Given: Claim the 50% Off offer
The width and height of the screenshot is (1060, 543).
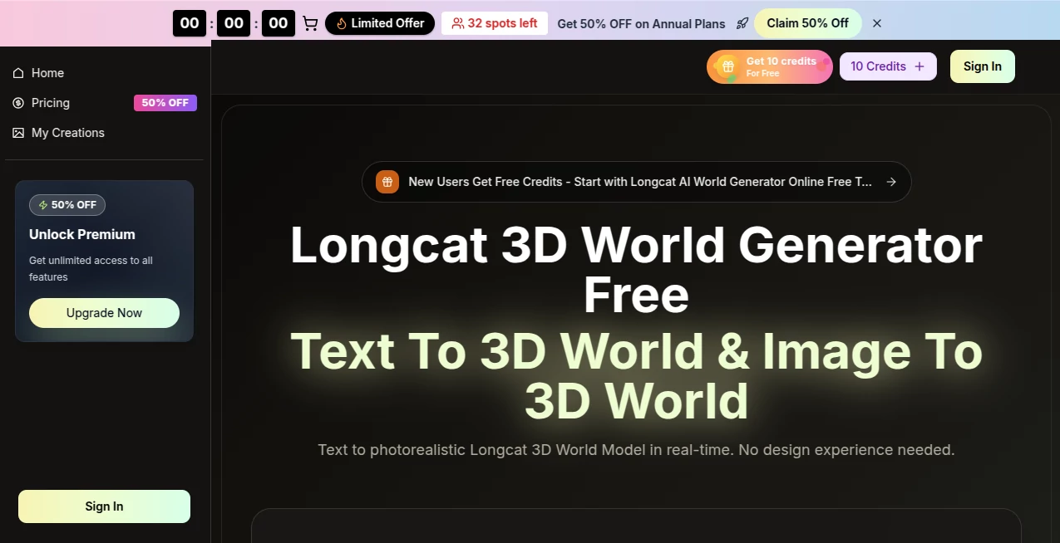Looking at the screenshot, I should coord(807,22).
